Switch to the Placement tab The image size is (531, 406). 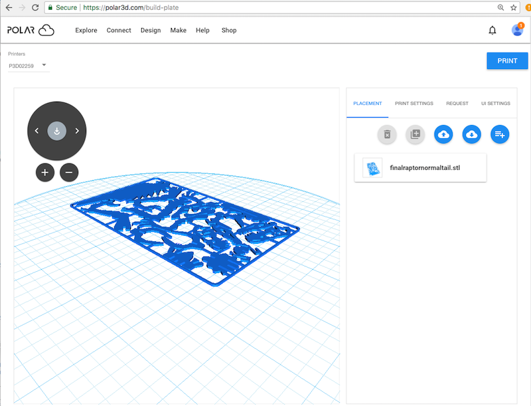click(x=368, y=104)
